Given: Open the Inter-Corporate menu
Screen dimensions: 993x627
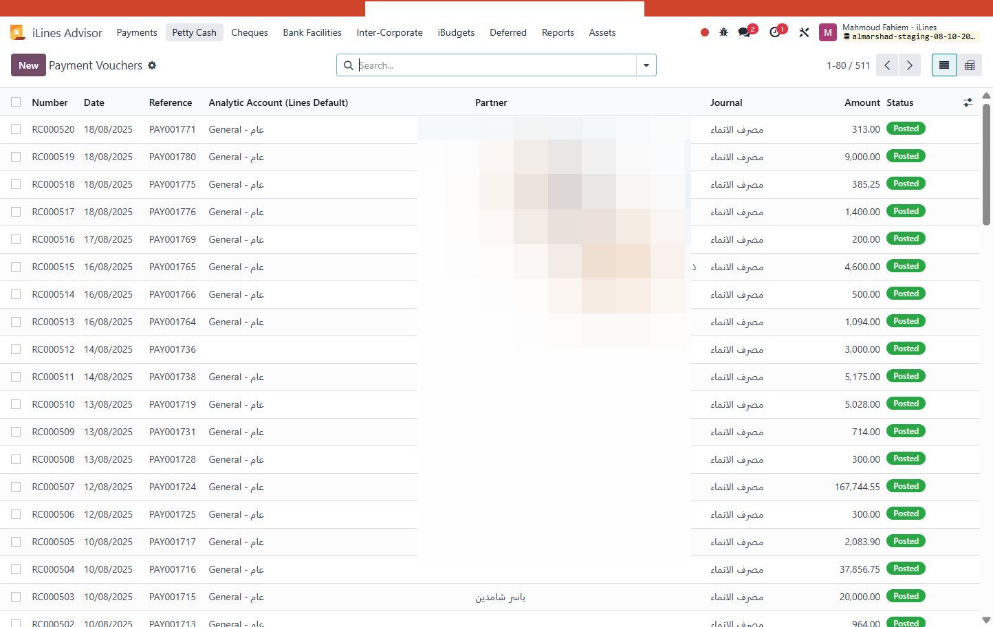Looking at the screenshot, I should (390, 32).
